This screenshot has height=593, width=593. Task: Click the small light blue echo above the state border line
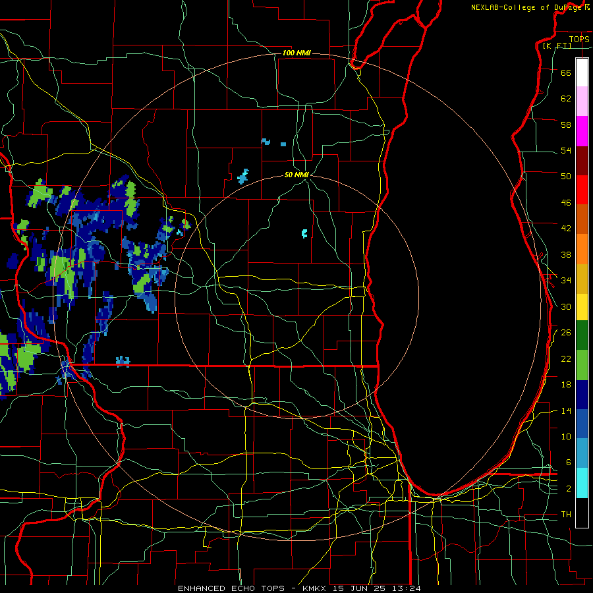pyautogui.click(x=123, y=361)
